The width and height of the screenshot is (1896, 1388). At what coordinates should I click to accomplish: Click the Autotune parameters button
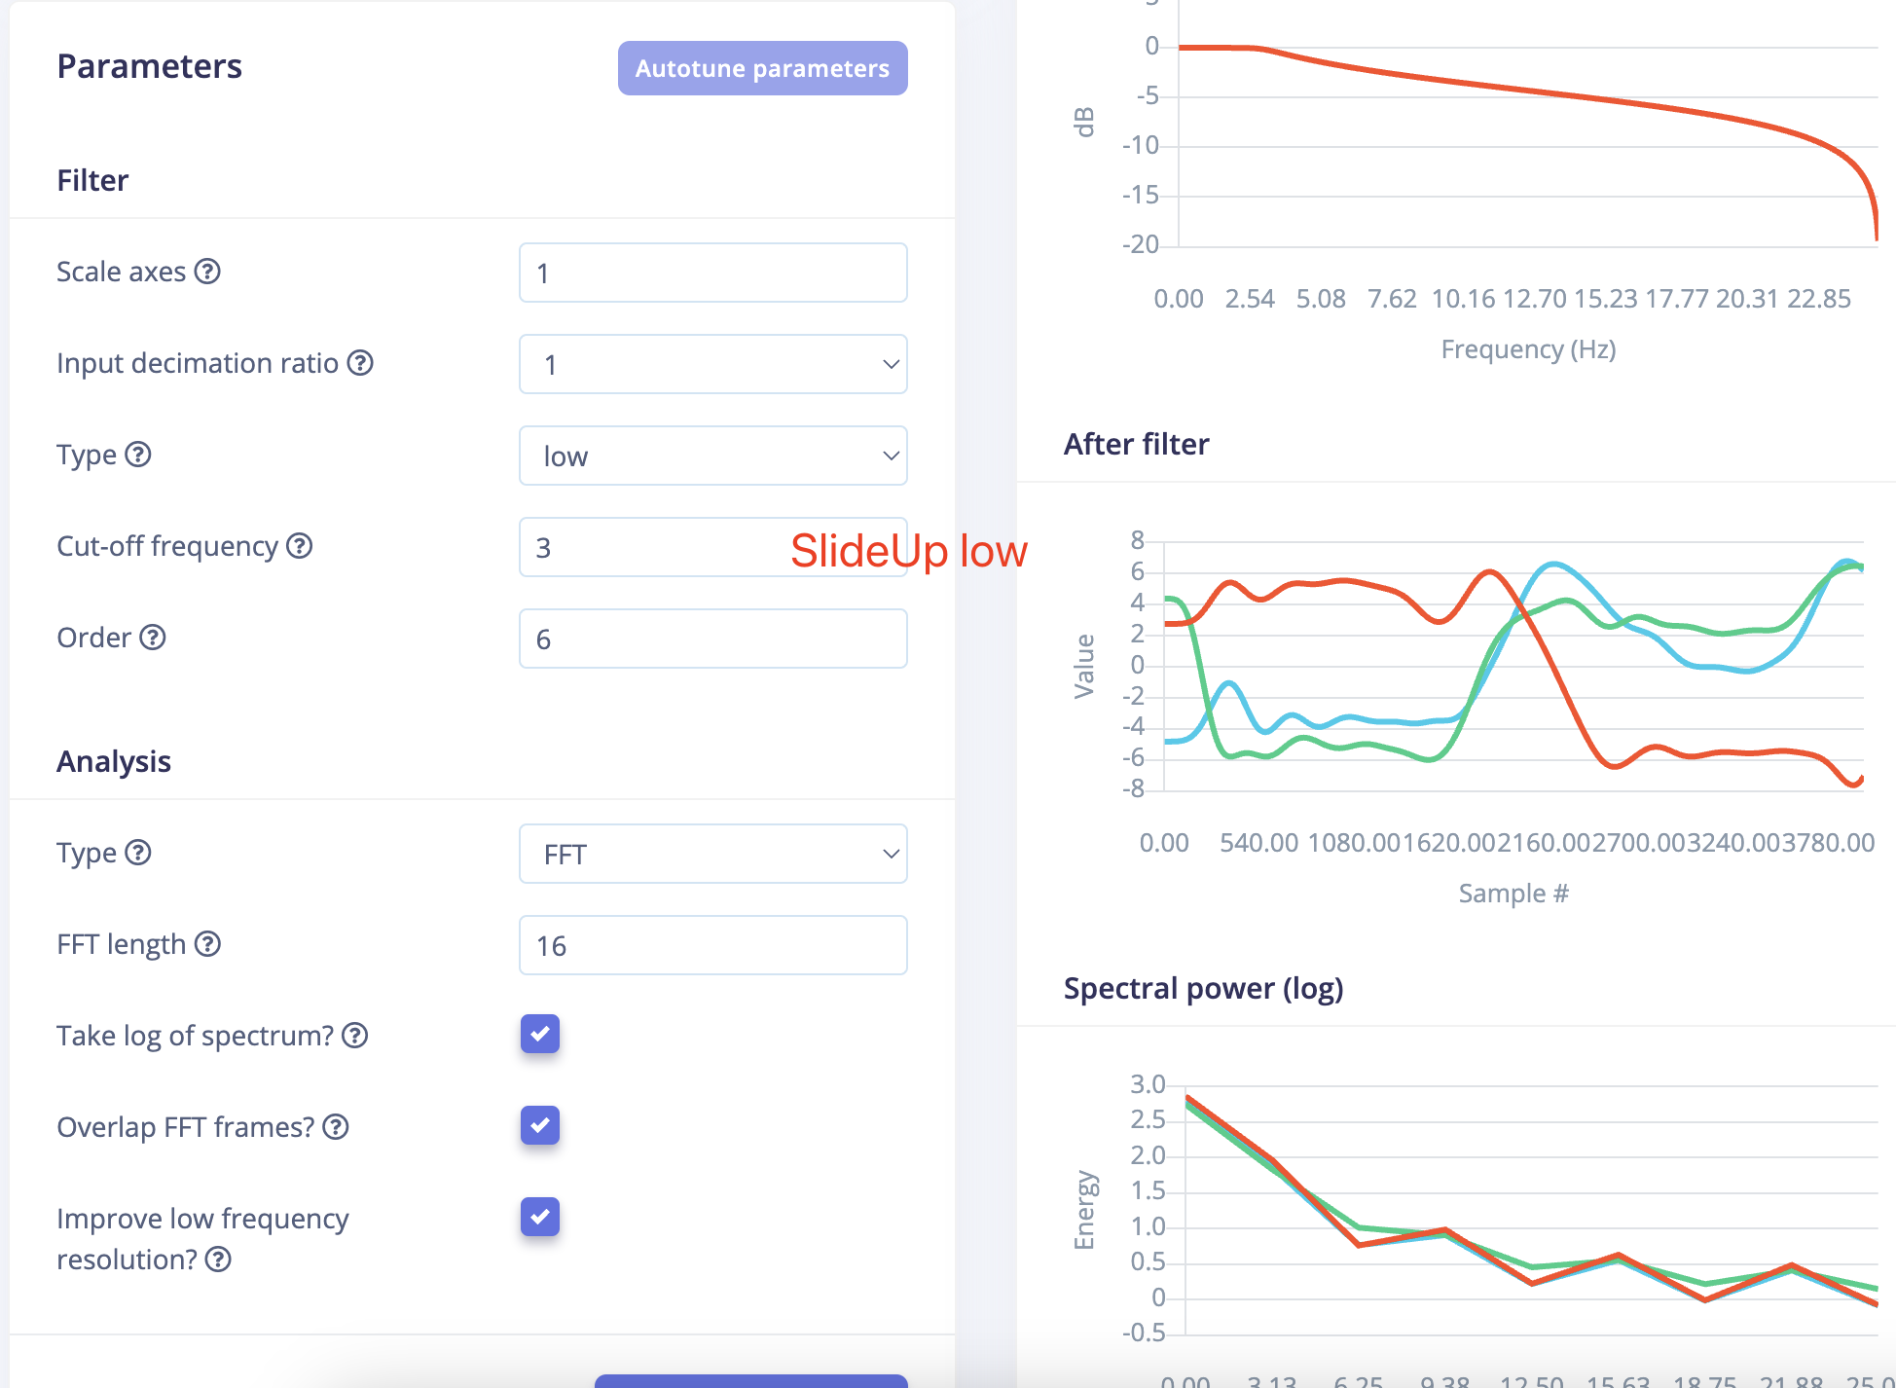point(762,68)
